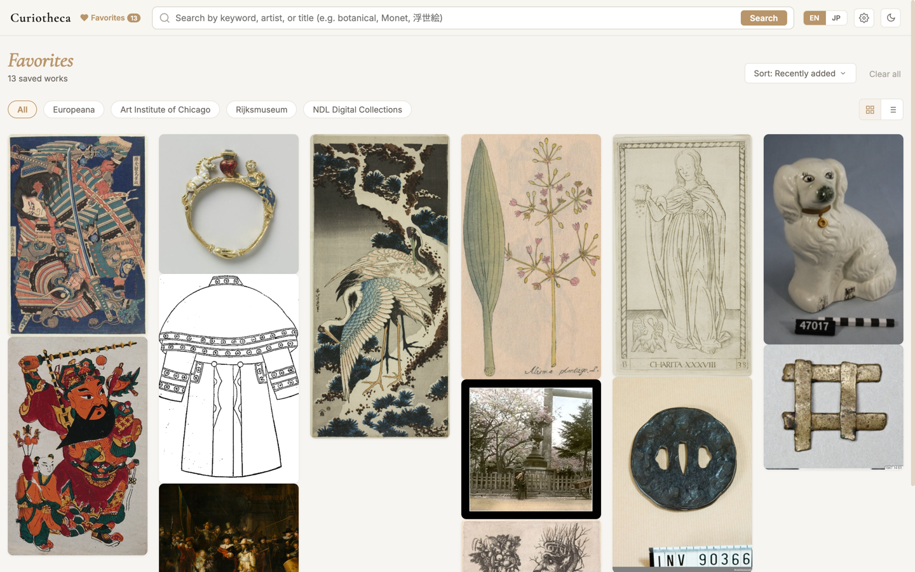
Task: Focus the keyword search input field
Action: pos(455,18)
